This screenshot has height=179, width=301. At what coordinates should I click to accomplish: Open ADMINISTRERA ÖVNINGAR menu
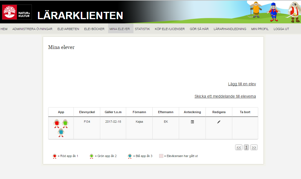coord(32,29)
